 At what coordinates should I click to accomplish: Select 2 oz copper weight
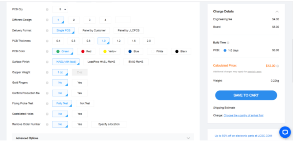80,72
